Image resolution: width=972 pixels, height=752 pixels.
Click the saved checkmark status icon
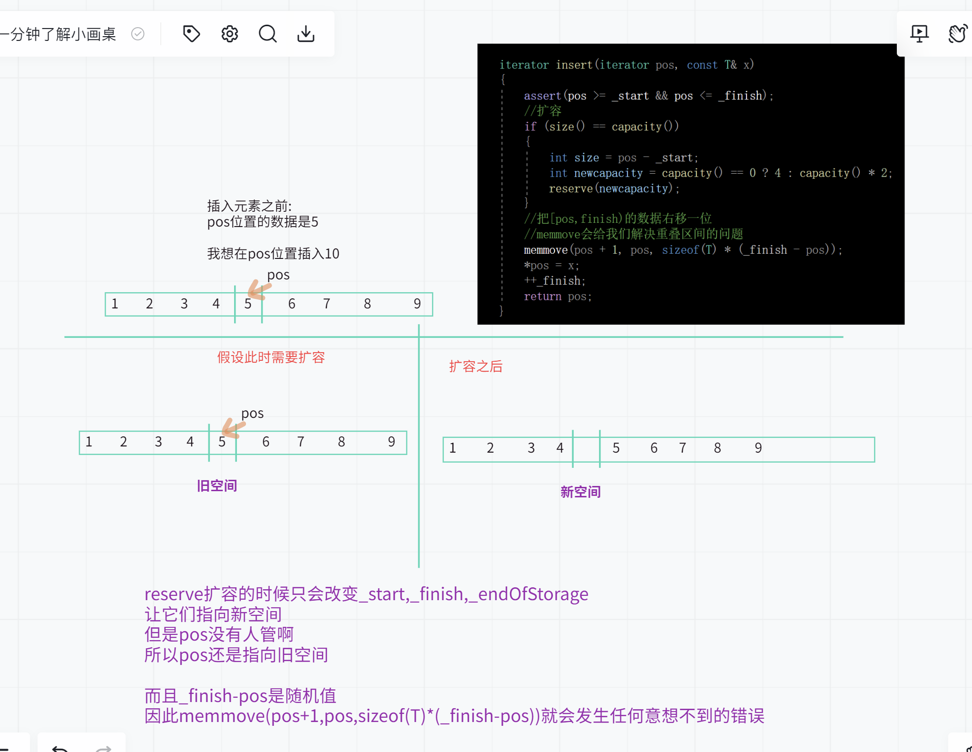137,34
